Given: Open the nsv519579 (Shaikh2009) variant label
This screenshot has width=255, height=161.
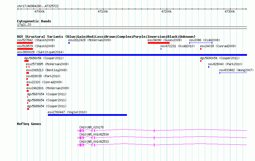Looking at the screenshot, I should coord(36,46).
